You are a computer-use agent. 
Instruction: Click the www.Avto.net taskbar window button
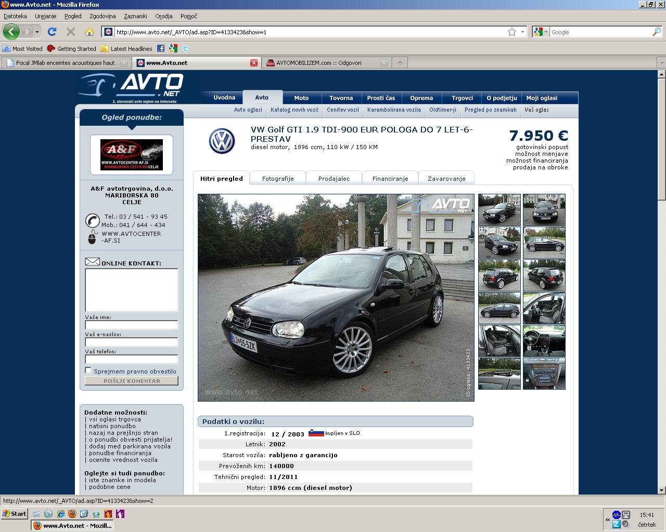72,525
